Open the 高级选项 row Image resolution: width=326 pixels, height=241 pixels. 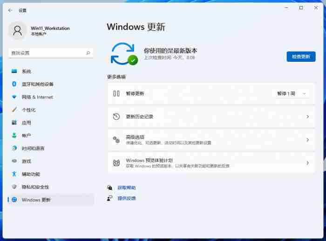click(211, 140)
